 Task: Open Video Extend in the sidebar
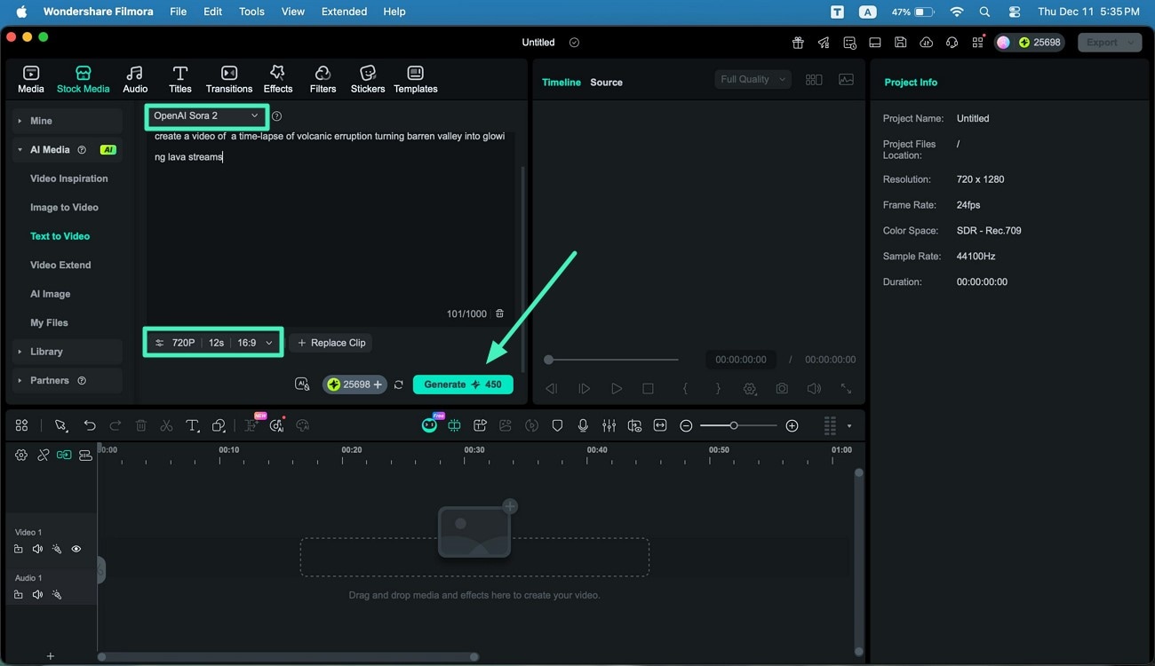tap(60, 266)
